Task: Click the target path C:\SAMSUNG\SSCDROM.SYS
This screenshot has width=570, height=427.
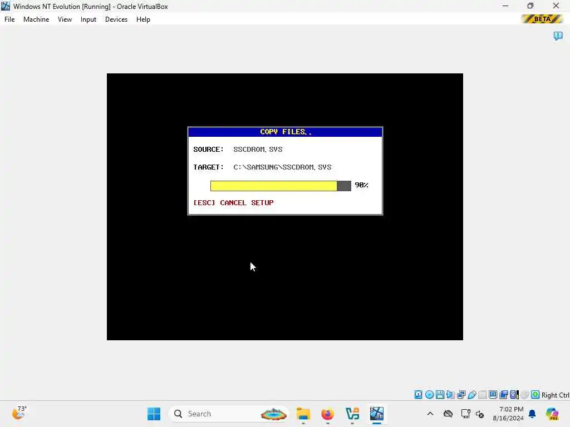Action: coord(282,167)
